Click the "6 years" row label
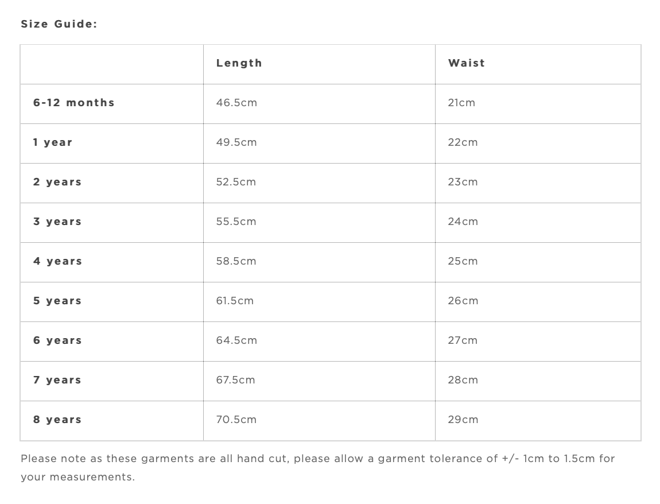Screen dimensions: 660x504 tap(57, 340)
